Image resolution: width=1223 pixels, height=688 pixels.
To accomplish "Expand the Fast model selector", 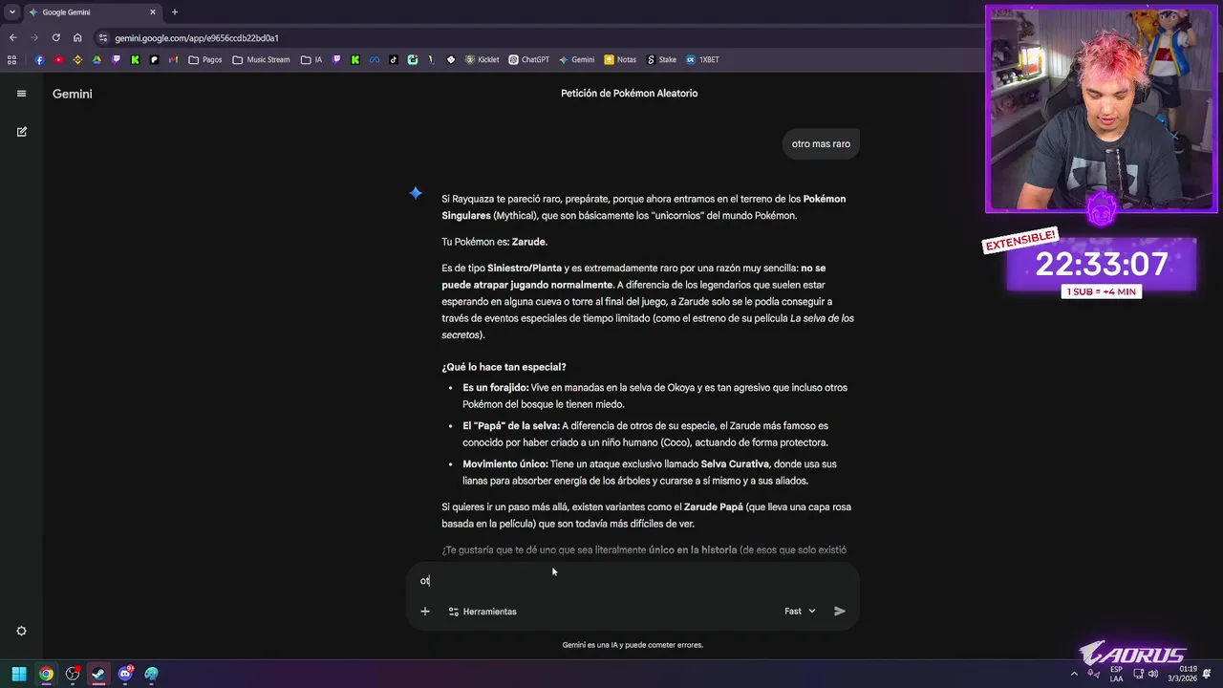I will (x=801, y=611).
